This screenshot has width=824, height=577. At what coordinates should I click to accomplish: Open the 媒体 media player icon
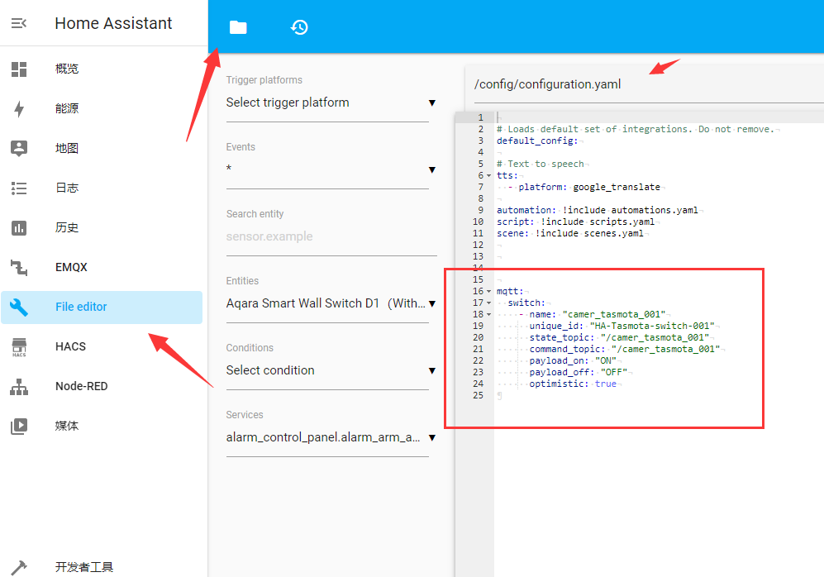(x=19, y=427)
